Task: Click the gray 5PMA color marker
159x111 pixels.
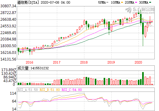Action: 107,2
